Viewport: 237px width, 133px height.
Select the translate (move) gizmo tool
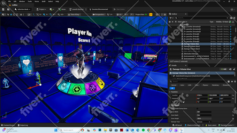pos(11,15)
